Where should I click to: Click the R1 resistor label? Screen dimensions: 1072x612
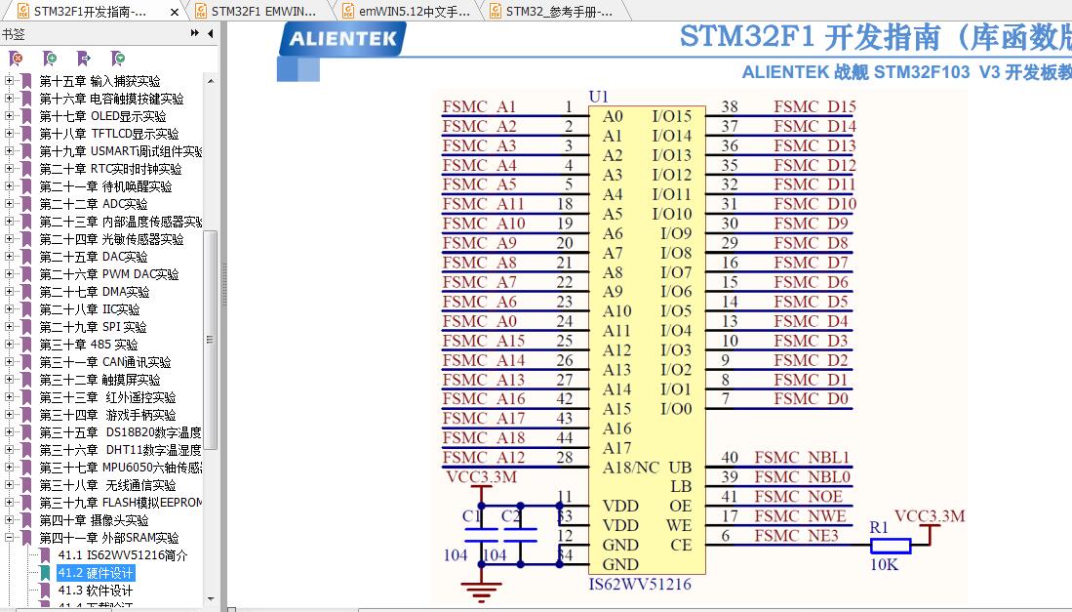pyautogui.click(x=879, y=527)
